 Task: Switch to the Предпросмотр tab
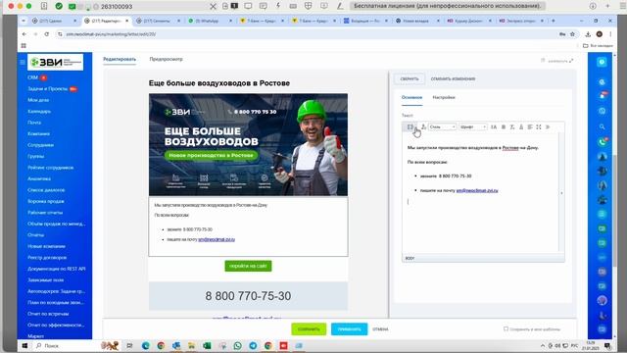[166, 59]
